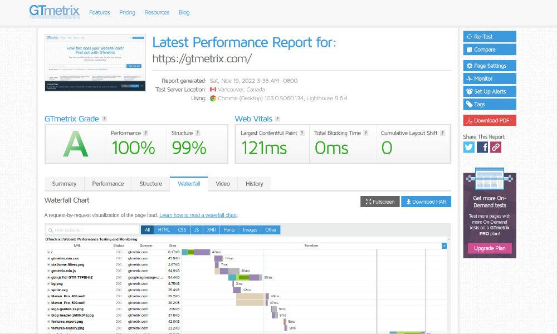Click Set Up Alerts button
This screenshot has width=557, height=334.
point(490,92)
